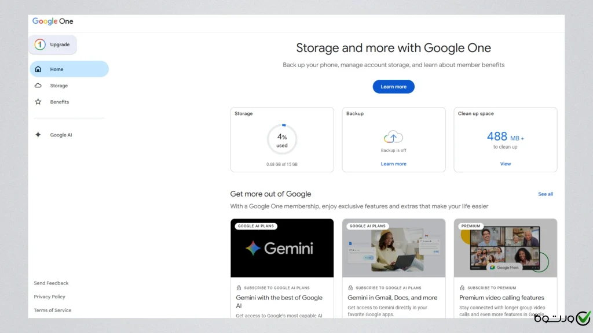Click lock icon above Gemini with the best
593x333 pixels.
[239, 287]
